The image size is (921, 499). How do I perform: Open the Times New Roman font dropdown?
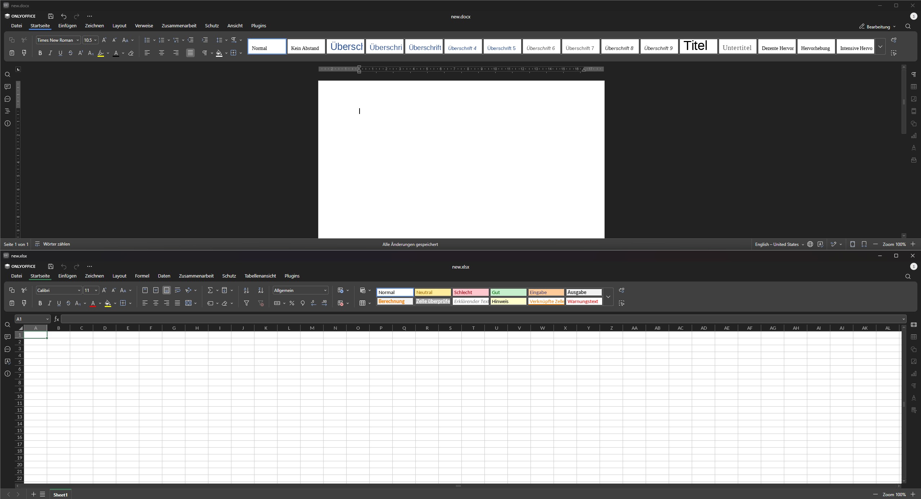pyautogui.click(x=78, y=40)
